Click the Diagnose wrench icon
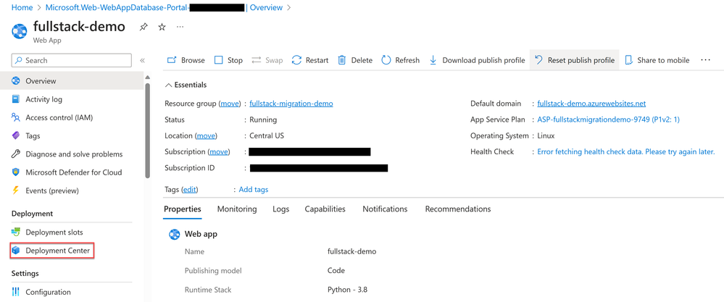The height and width of the screenshot is (302, 724). [x=16, y=154]
